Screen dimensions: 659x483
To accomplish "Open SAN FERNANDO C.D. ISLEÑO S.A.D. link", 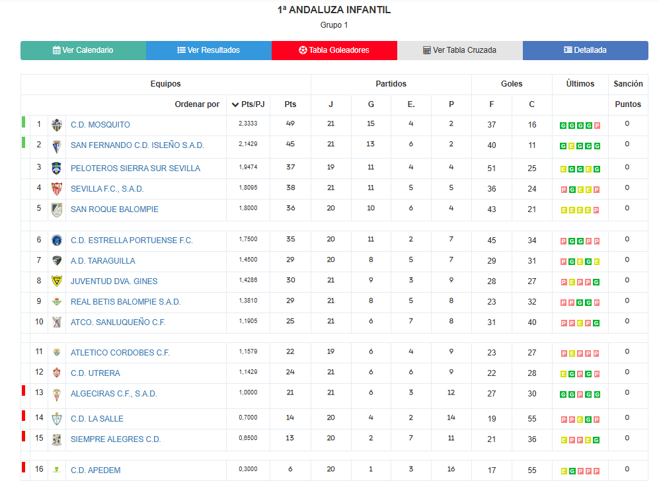I will click(137, 145).
